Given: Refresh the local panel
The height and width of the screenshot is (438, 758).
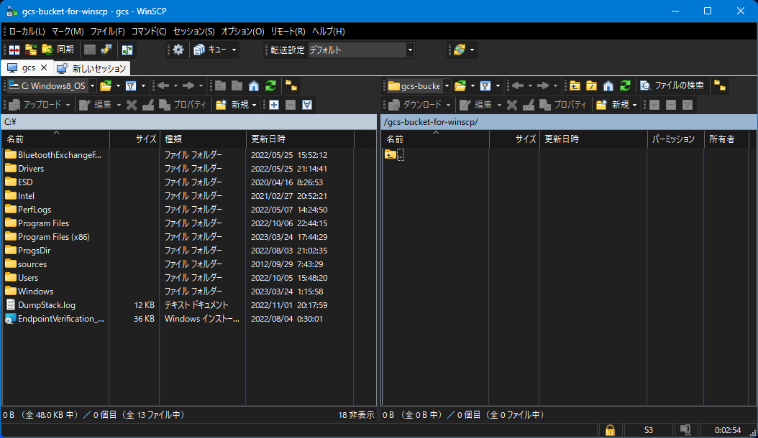Looking at the screenshot, I should click(x=270, y=86).
